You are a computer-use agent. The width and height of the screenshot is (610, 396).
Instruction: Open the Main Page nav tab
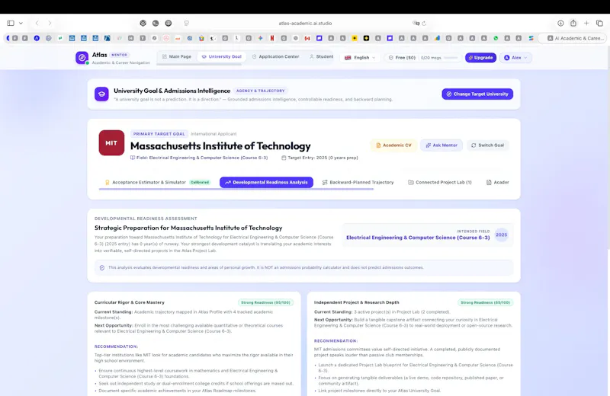(177, 57)
